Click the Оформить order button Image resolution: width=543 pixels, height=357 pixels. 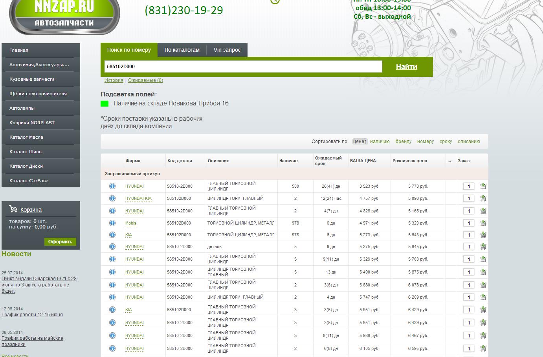[60, 242]
